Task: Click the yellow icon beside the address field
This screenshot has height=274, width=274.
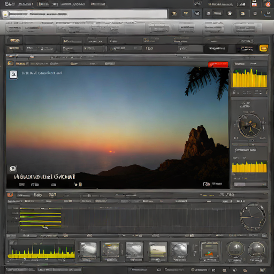Action: click(5, 14)
